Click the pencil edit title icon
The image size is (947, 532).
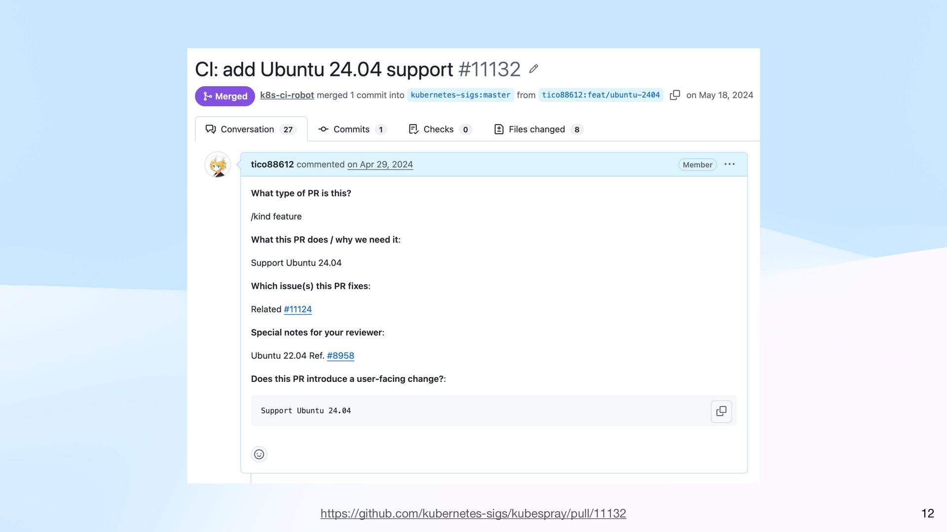(x=533, y=69)
